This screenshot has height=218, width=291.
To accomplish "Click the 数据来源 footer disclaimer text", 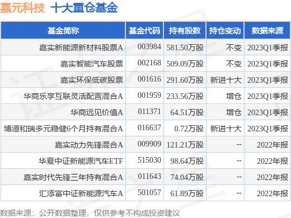I will coord(90,213).
